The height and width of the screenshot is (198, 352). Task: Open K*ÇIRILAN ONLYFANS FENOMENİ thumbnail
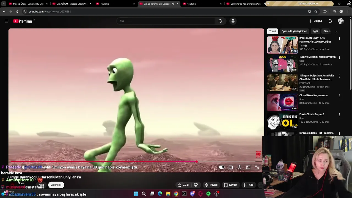[x=282, y=45]
